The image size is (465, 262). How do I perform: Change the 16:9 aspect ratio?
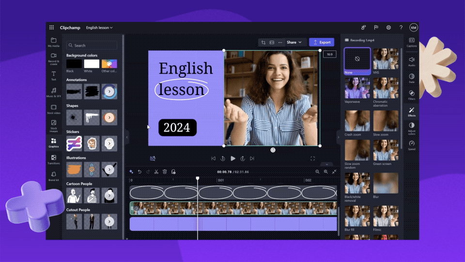pos(329,54)
